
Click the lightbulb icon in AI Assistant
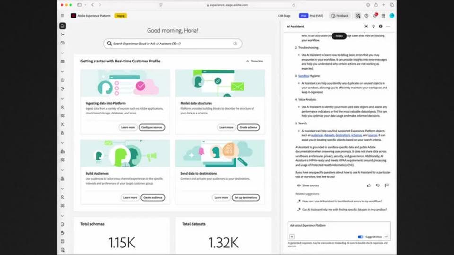point(373,26)
